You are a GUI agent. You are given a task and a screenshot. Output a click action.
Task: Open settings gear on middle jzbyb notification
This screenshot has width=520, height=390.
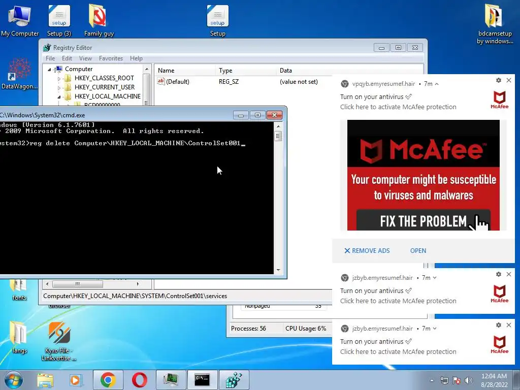tap(499, 274)
